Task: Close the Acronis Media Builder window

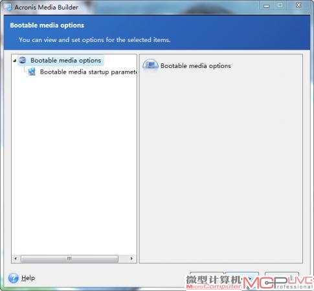Action: (298, 5)
